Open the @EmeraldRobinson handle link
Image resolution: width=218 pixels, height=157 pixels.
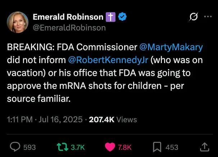pos(69,28)
